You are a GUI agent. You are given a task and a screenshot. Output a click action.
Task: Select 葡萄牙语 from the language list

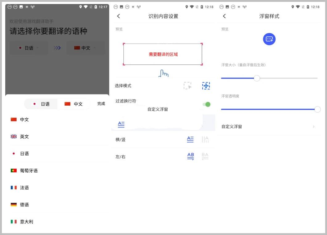pyautogui.click(x=28, y=170)
